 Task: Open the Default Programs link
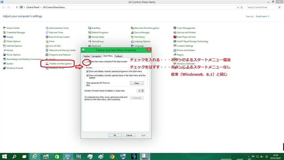pyautogui.click(x=98, y=32)
